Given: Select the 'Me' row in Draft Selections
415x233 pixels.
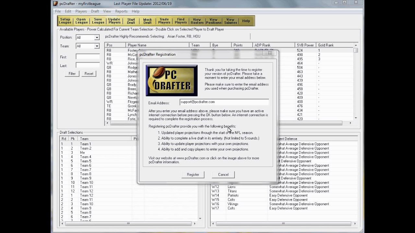Looking at the screenshot, I should click(x=129, y=152).
